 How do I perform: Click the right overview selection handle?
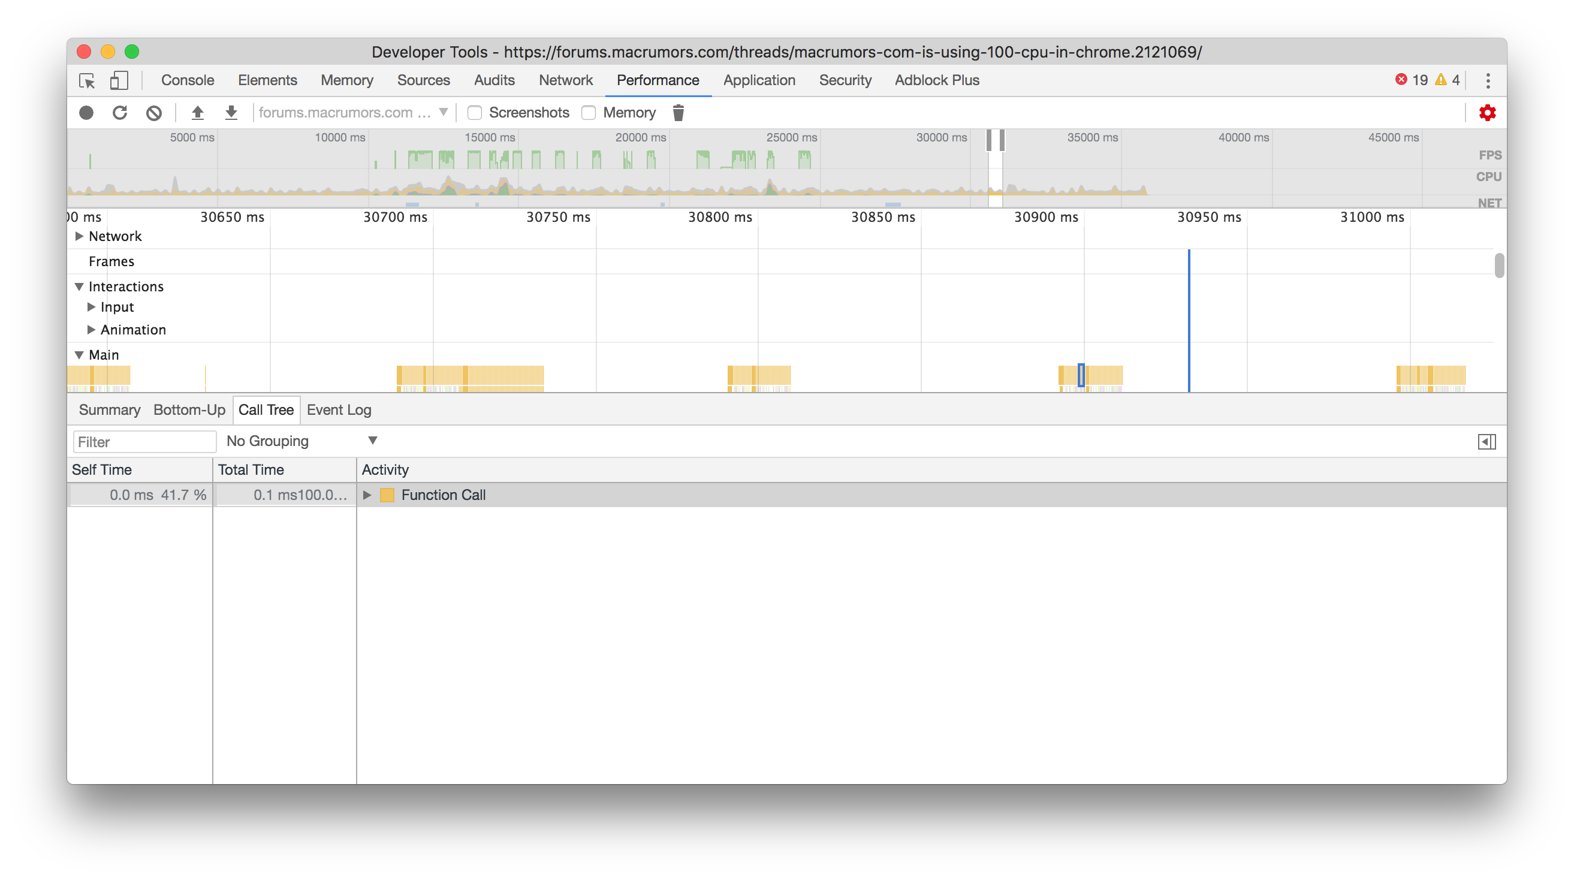click(1002, 140)
